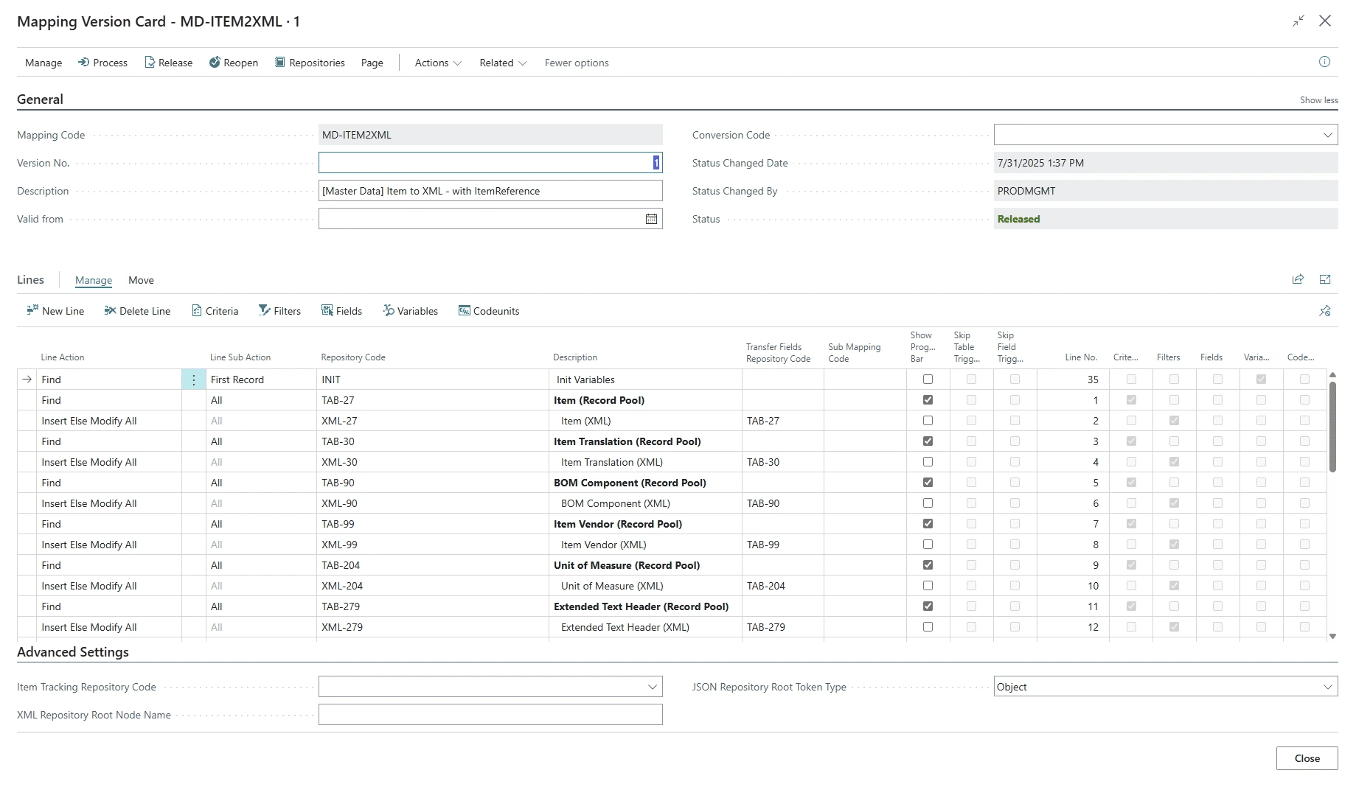
Task: Open the info icon at top right
Action: click(x=1324, y=62)
